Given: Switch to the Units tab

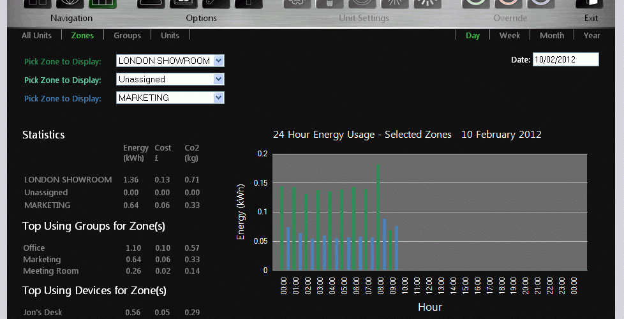Looking at the screenshot, I should pos(170,35).
